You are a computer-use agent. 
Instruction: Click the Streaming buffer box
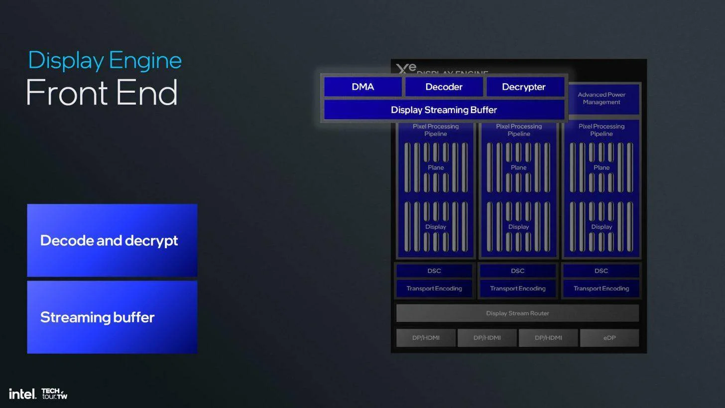coord(112,317)
